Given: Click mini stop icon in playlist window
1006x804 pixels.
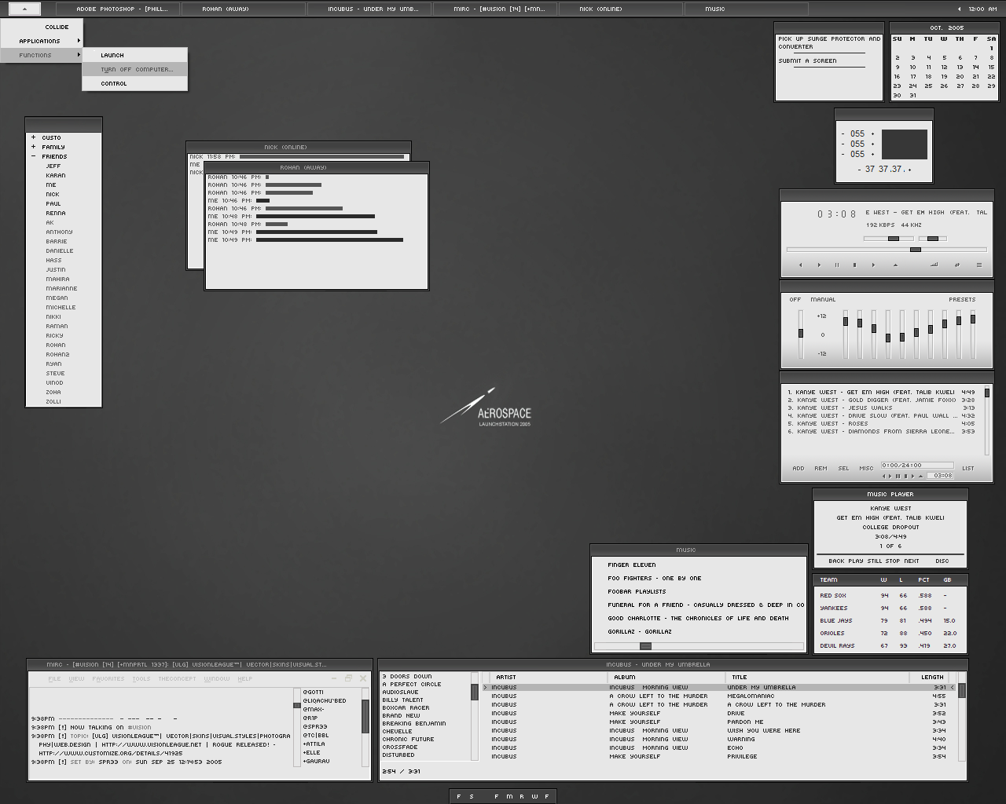Looking at the screenshot, I should coord(905,476).
